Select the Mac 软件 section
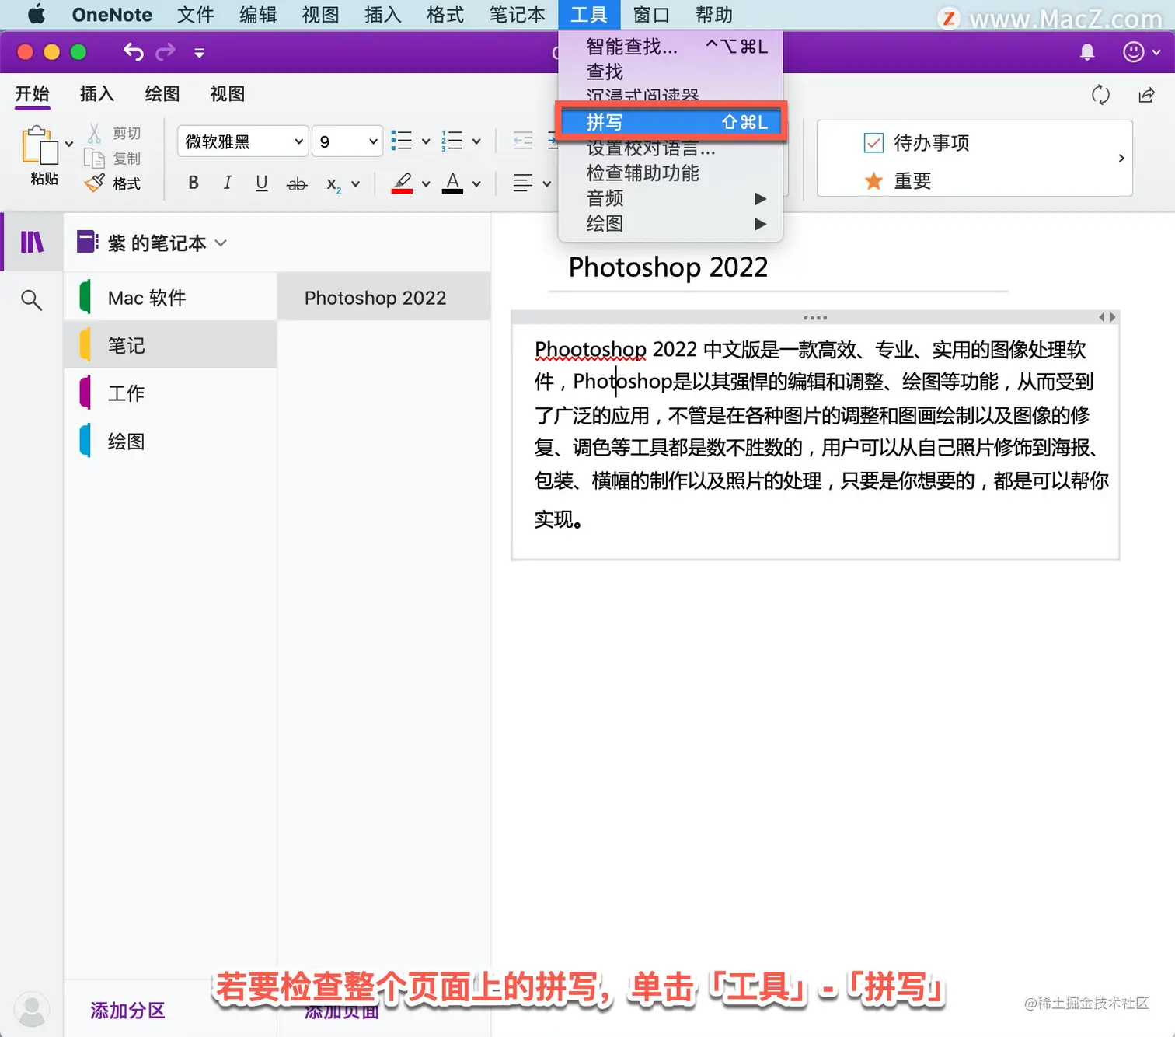This screenshot has height=1037, width=1175. (x=170, y=298)
